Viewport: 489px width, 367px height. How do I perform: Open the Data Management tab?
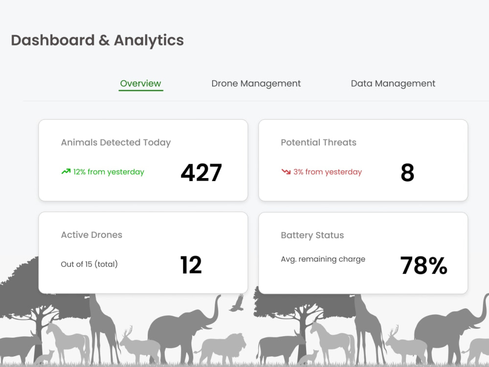393,84
